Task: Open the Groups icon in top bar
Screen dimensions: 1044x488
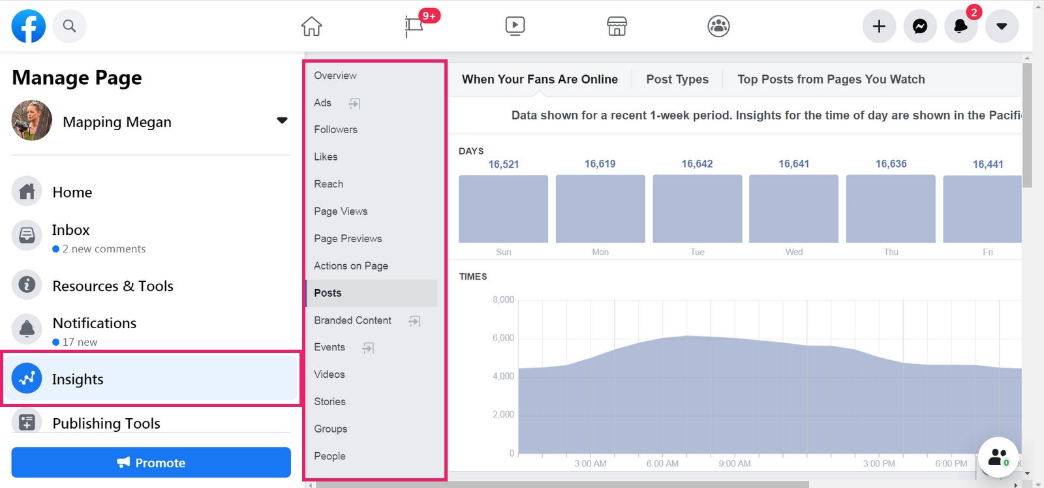Action: pyautogui.click(x=718, y=26)
